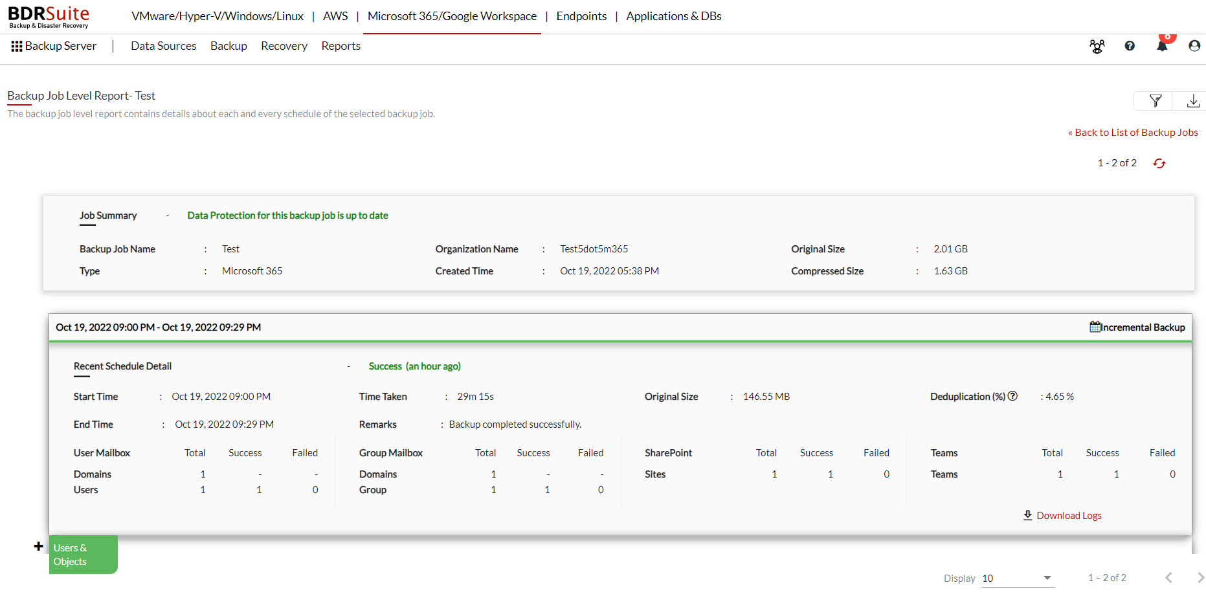
Task: Open the Backup menu
Action: click(x=229, y=46)
